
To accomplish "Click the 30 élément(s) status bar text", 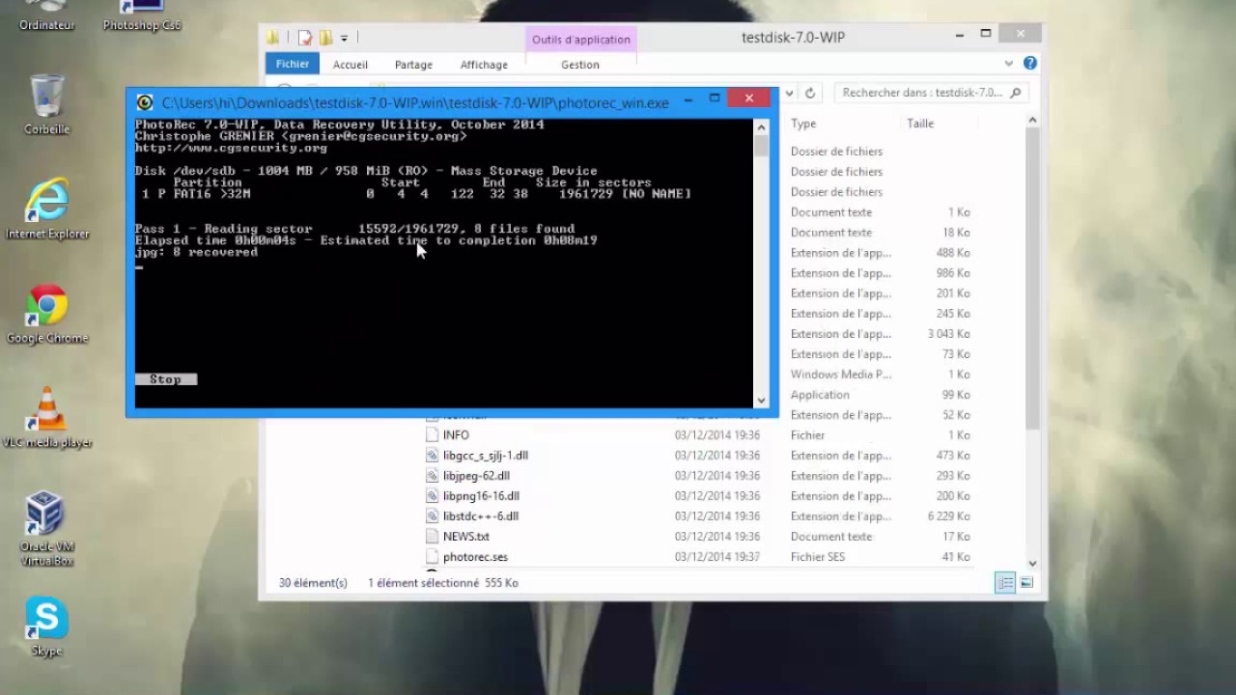I will (313, 583).
